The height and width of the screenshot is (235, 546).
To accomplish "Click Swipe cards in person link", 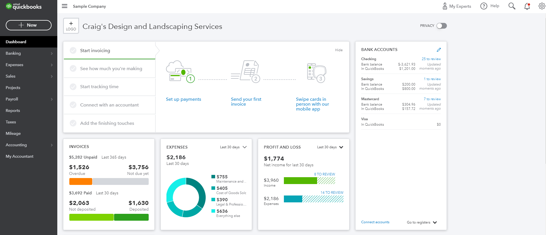I will [313, 104].
